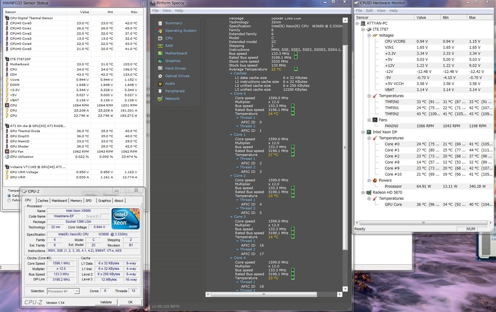The height and width of the screenshot is (312, 496).
Task: Click the Validate button in CPU-Z
Action: coord(106,302)
